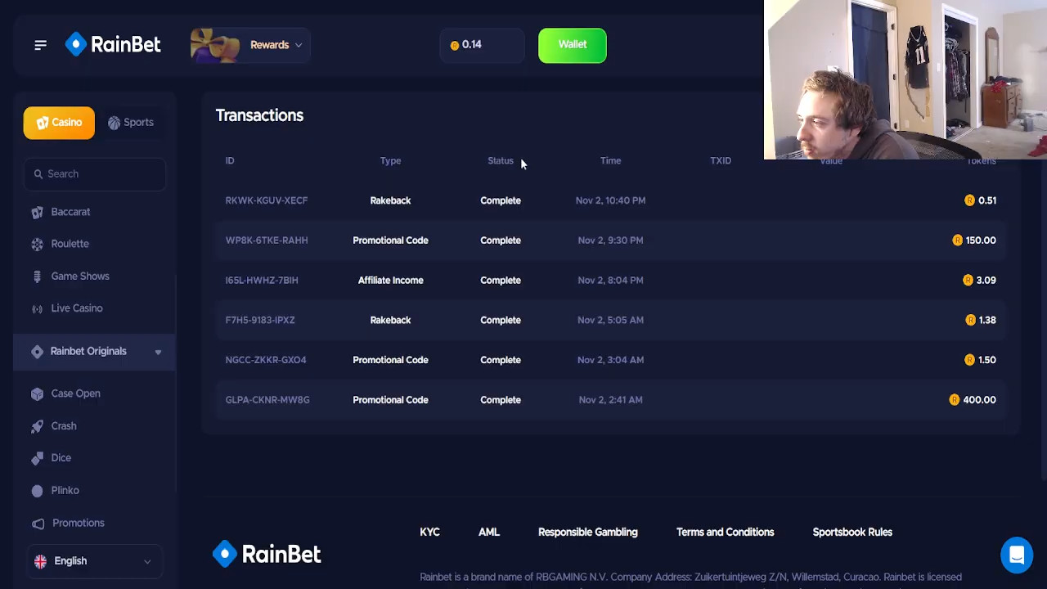The height and width of the screenshot is (589, 1047).
Task: Click the Nov 2, 2:41 AM time
Action: pyautogui.click(x=610, y=400)
